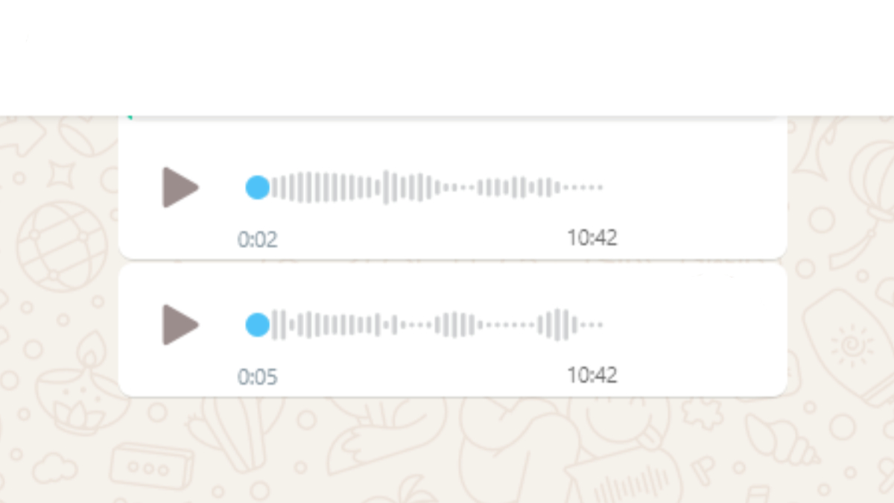Seek to the tallest middle bar in 0:02 waveform
This screenshot has width=894, height=503.
tap(386, 187)
